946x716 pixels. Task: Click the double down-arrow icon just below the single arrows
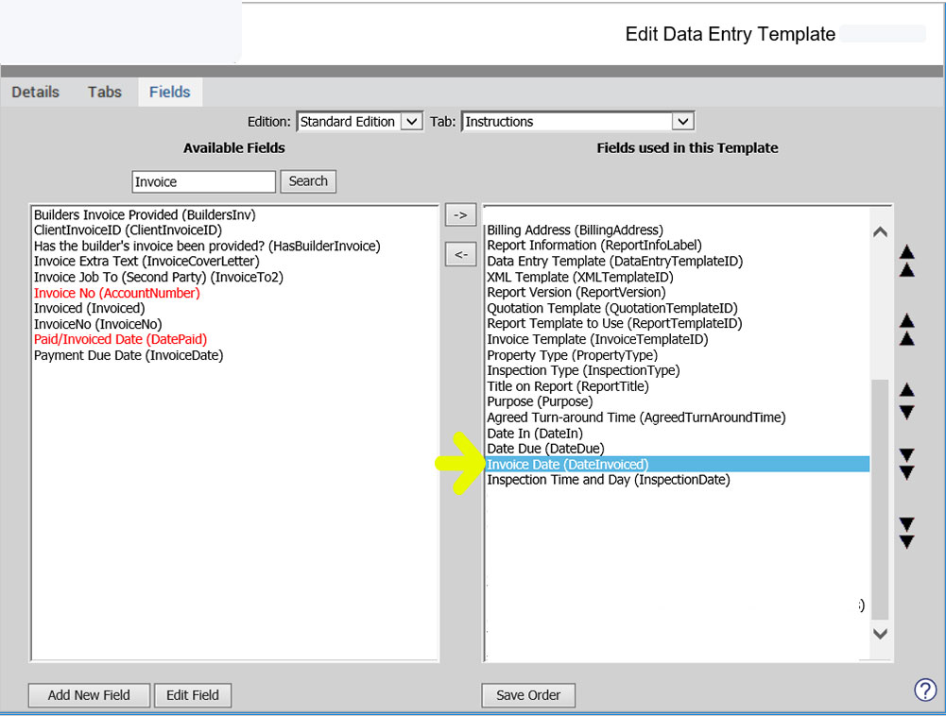pyautogui.click(x=907, y=464)
